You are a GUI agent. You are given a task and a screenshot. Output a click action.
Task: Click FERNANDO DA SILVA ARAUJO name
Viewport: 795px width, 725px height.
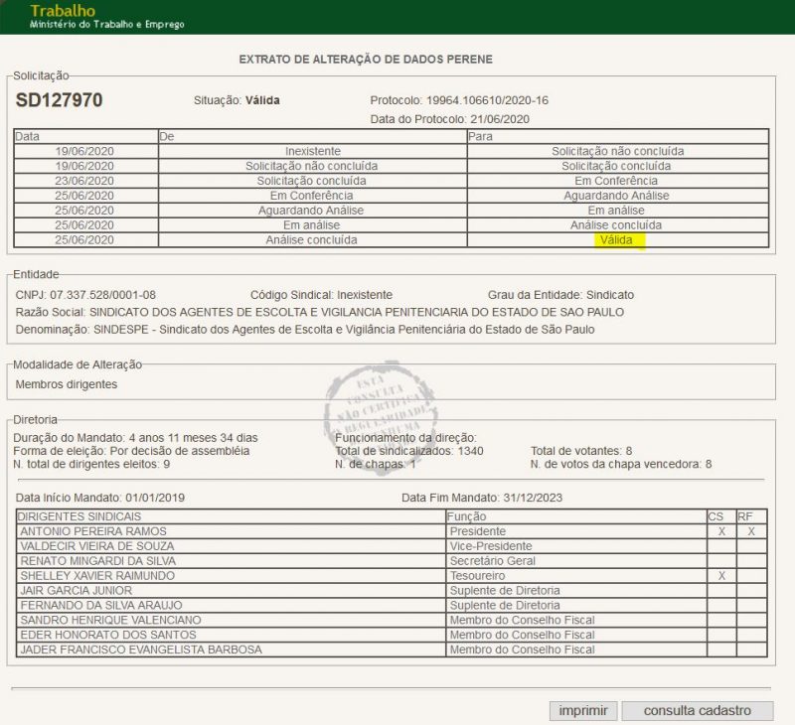[101, 606]
